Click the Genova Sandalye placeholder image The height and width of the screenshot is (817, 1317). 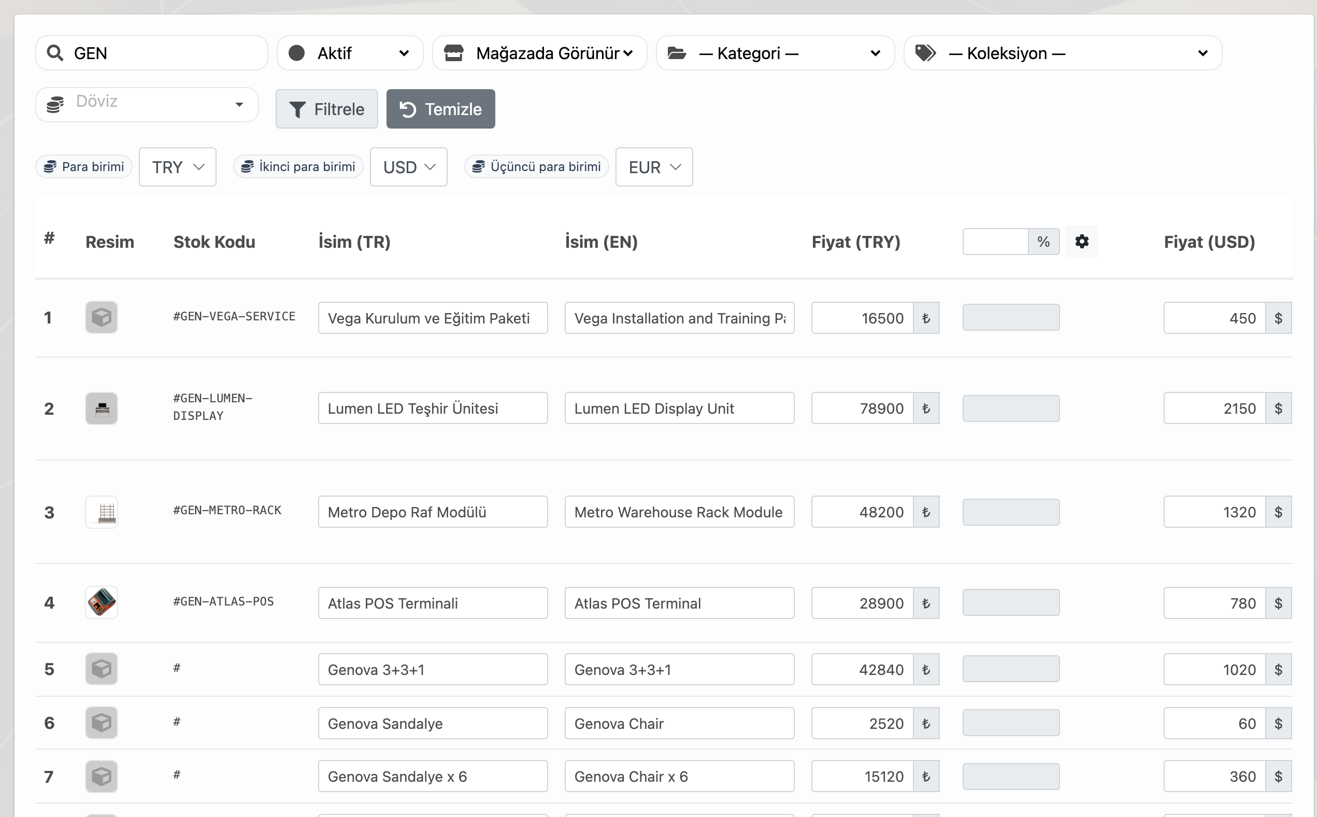[102, 723]
